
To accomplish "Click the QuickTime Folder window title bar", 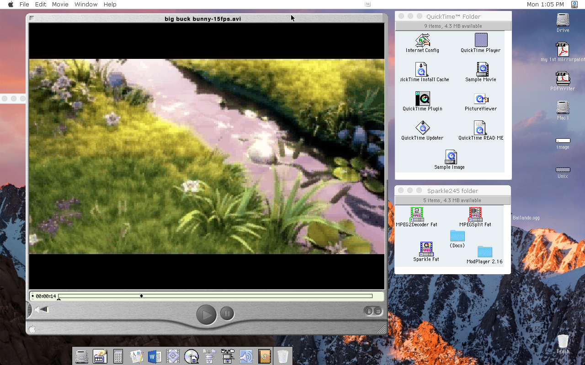I will coord(453,16).
